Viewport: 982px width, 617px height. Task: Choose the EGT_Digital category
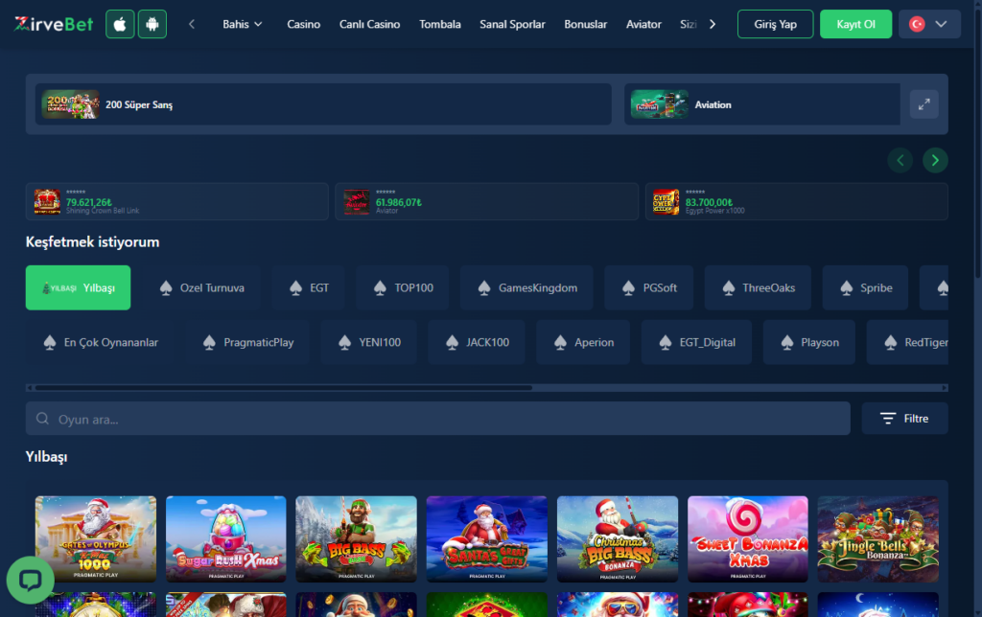click(x=696, y=342)
